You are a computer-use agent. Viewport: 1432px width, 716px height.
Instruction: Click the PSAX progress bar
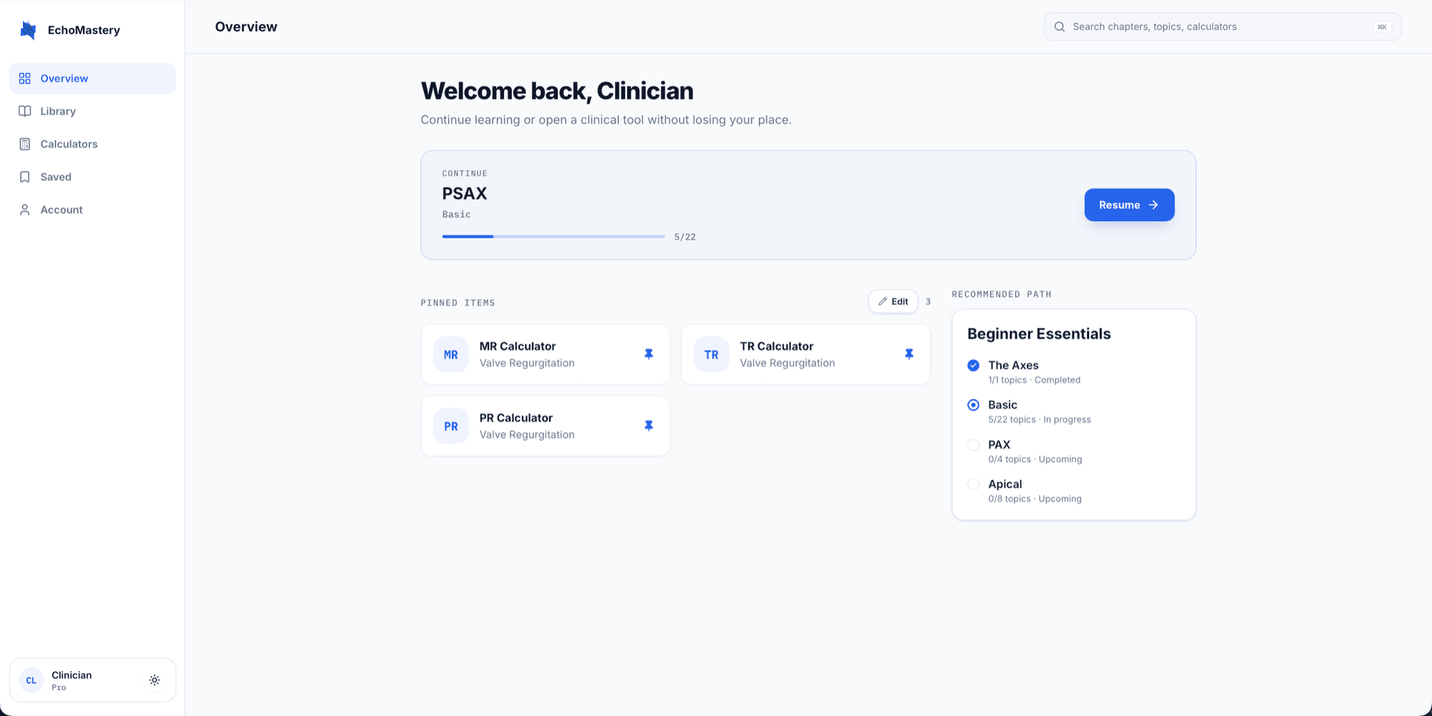(x=553, y=236)
